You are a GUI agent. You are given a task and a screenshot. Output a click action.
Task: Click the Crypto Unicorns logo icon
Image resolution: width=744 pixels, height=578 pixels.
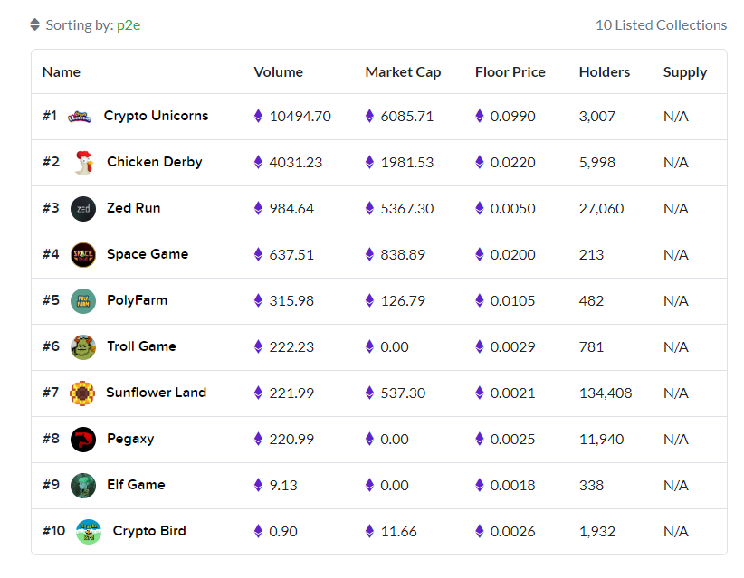point(80,116)
